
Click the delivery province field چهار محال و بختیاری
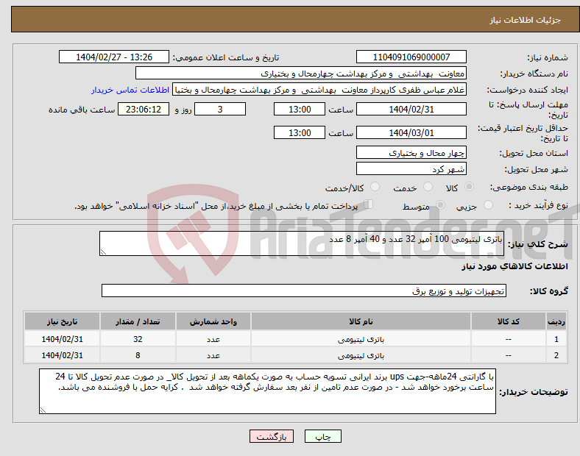point(411,153)
